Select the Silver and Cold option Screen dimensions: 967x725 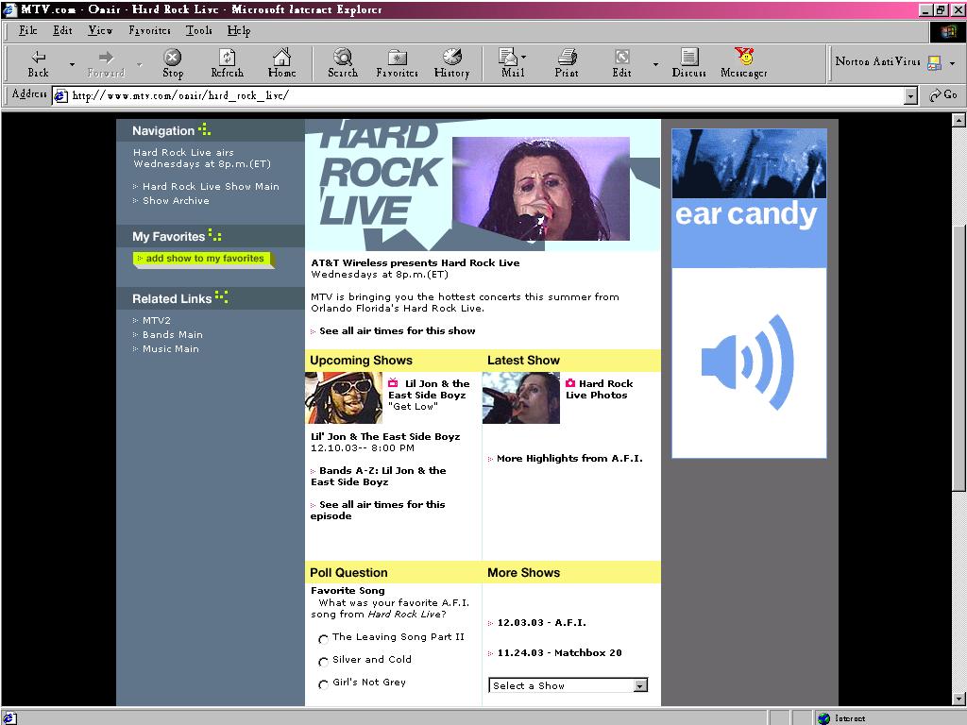tap(323, 662)
